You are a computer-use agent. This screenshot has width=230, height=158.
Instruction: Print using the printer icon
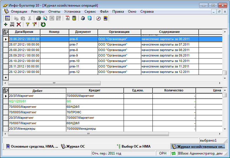pyautogui.click(x=38, y=18)
